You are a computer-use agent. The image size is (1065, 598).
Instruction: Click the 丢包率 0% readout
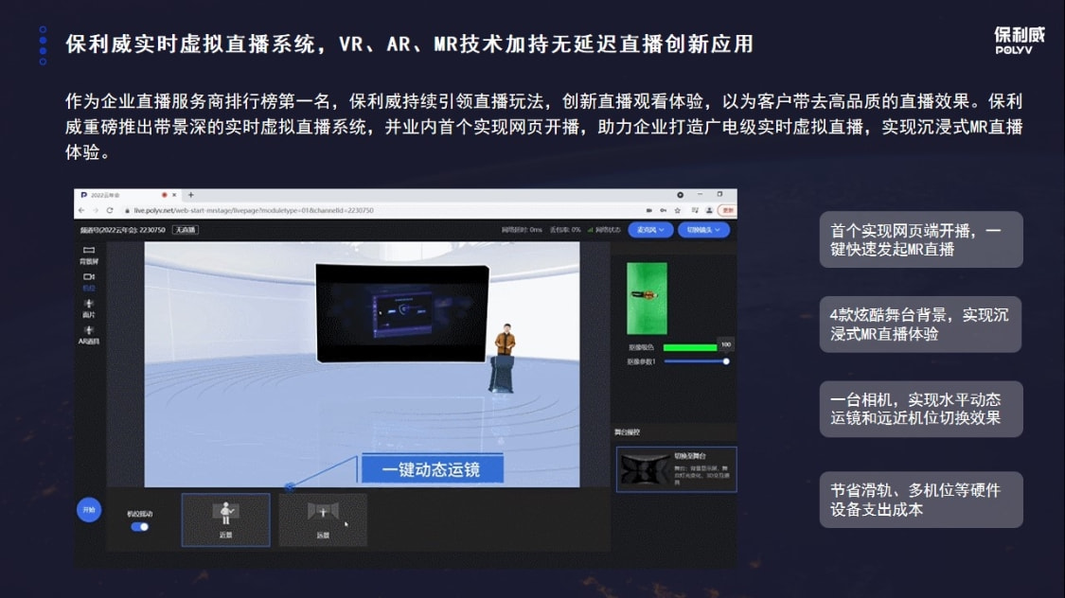pyautogui.click(x=565, y=230)
